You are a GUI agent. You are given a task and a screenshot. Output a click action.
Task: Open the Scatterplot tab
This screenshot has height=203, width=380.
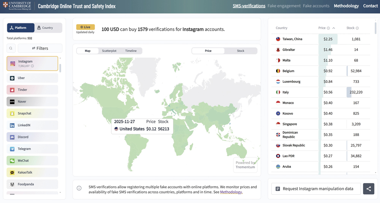pos(109,51)
